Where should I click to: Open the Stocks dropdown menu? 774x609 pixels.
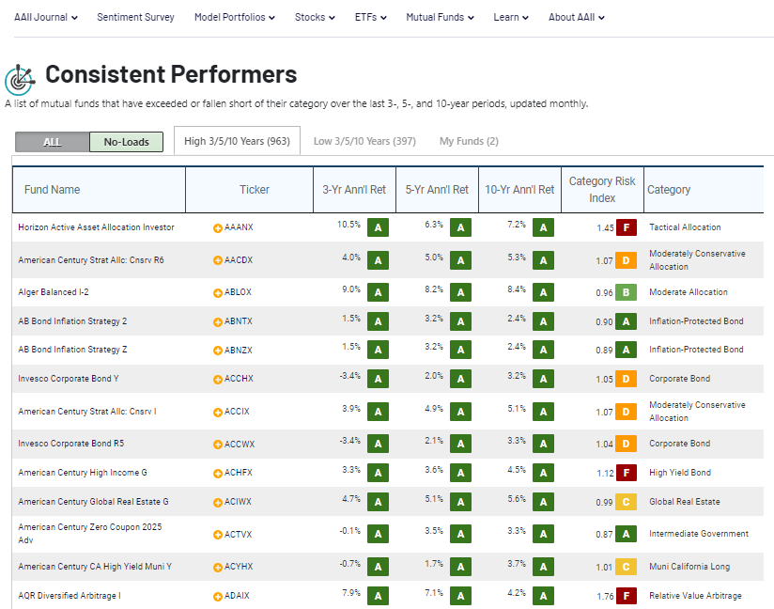click(x=315, y=16)
